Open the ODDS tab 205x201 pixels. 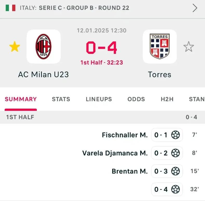tap(136, 99)
